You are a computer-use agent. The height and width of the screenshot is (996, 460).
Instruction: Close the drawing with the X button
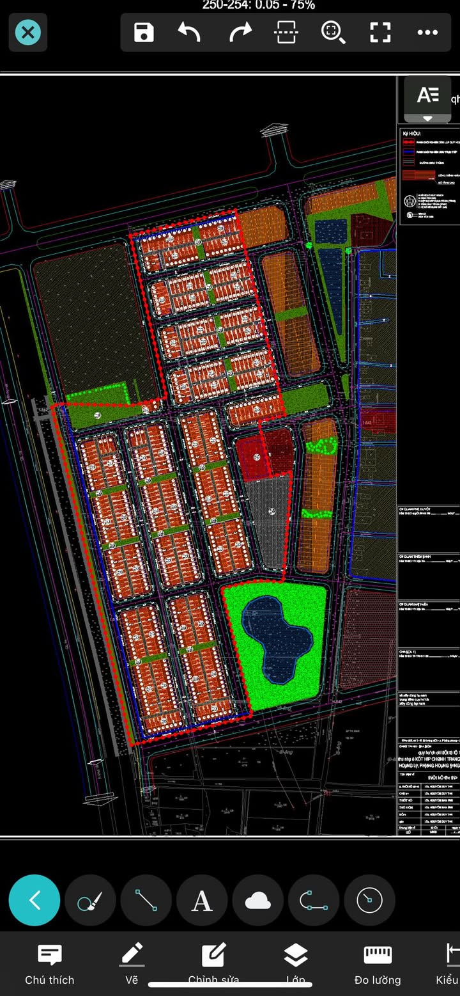28,32
